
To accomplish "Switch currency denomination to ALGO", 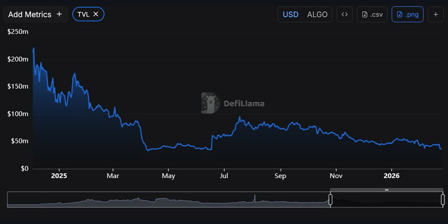I will click(x=317, y=14).
